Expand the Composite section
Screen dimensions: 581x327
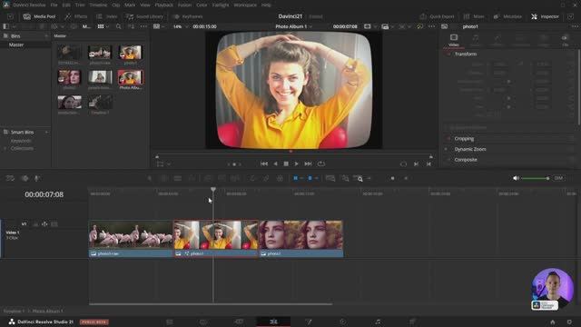[466, 160]
